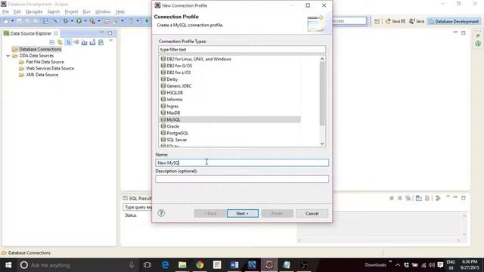
Task: Open the Data Source Explorer view menu
Action: click(x=111, y=41)
